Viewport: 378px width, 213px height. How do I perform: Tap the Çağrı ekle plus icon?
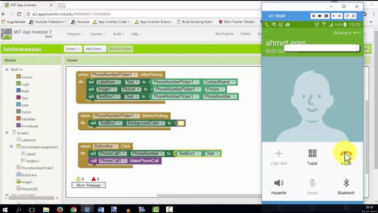(x=279, y=153)
